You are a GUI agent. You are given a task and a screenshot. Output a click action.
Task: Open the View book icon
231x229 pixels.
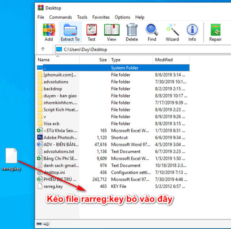pyautogui.click(x=112, y=30)
